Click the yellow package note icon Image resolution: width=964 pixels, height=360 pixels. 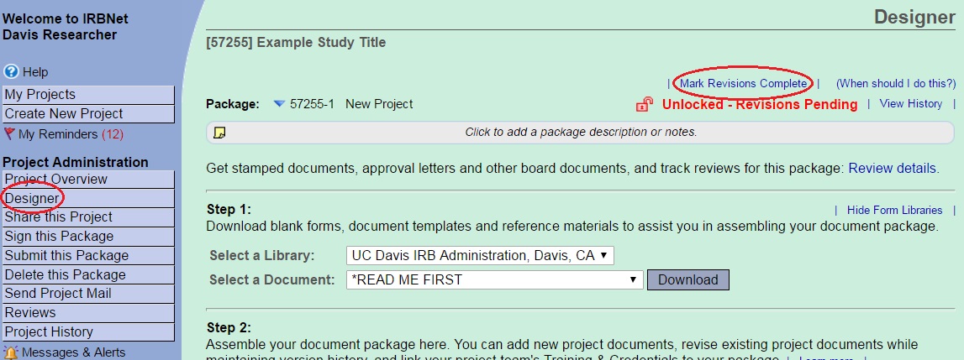coord(219,133)
